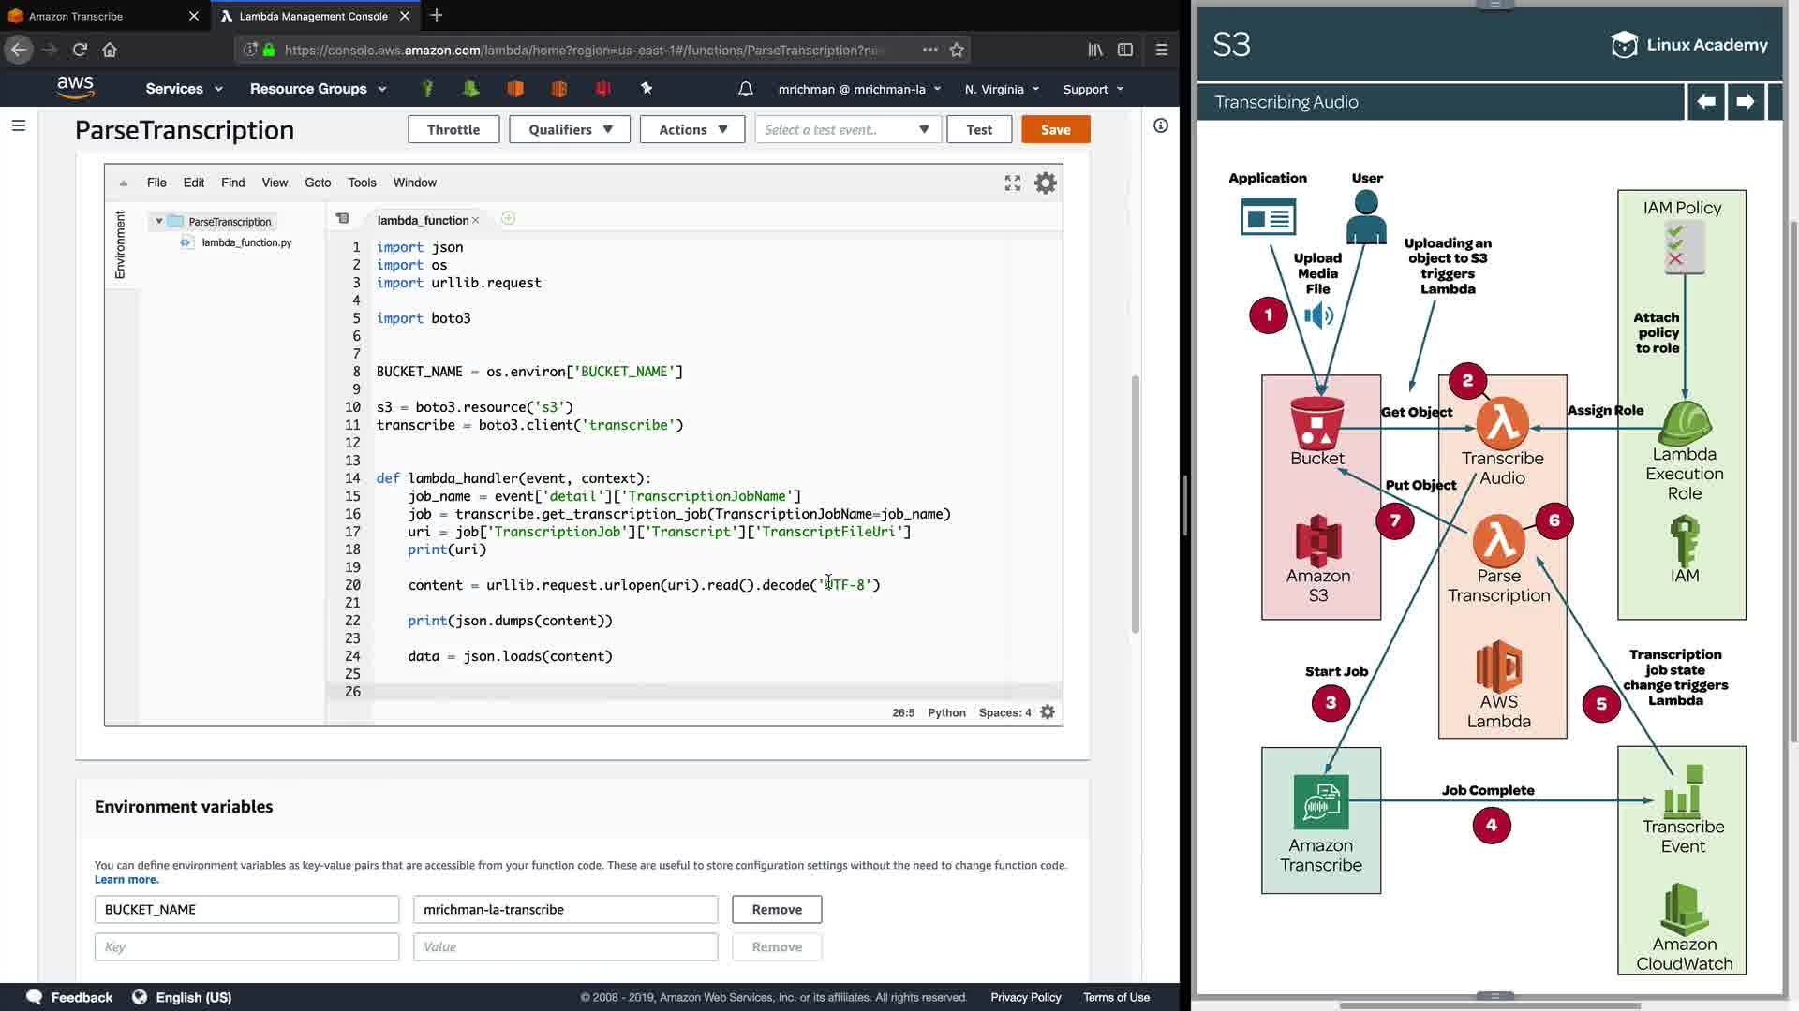Expand the Actions dropdown

click(x=691, y=130)
